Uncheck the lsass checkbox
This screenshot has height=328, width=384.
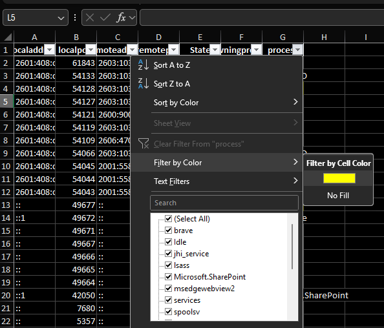(x=168, y=265)
